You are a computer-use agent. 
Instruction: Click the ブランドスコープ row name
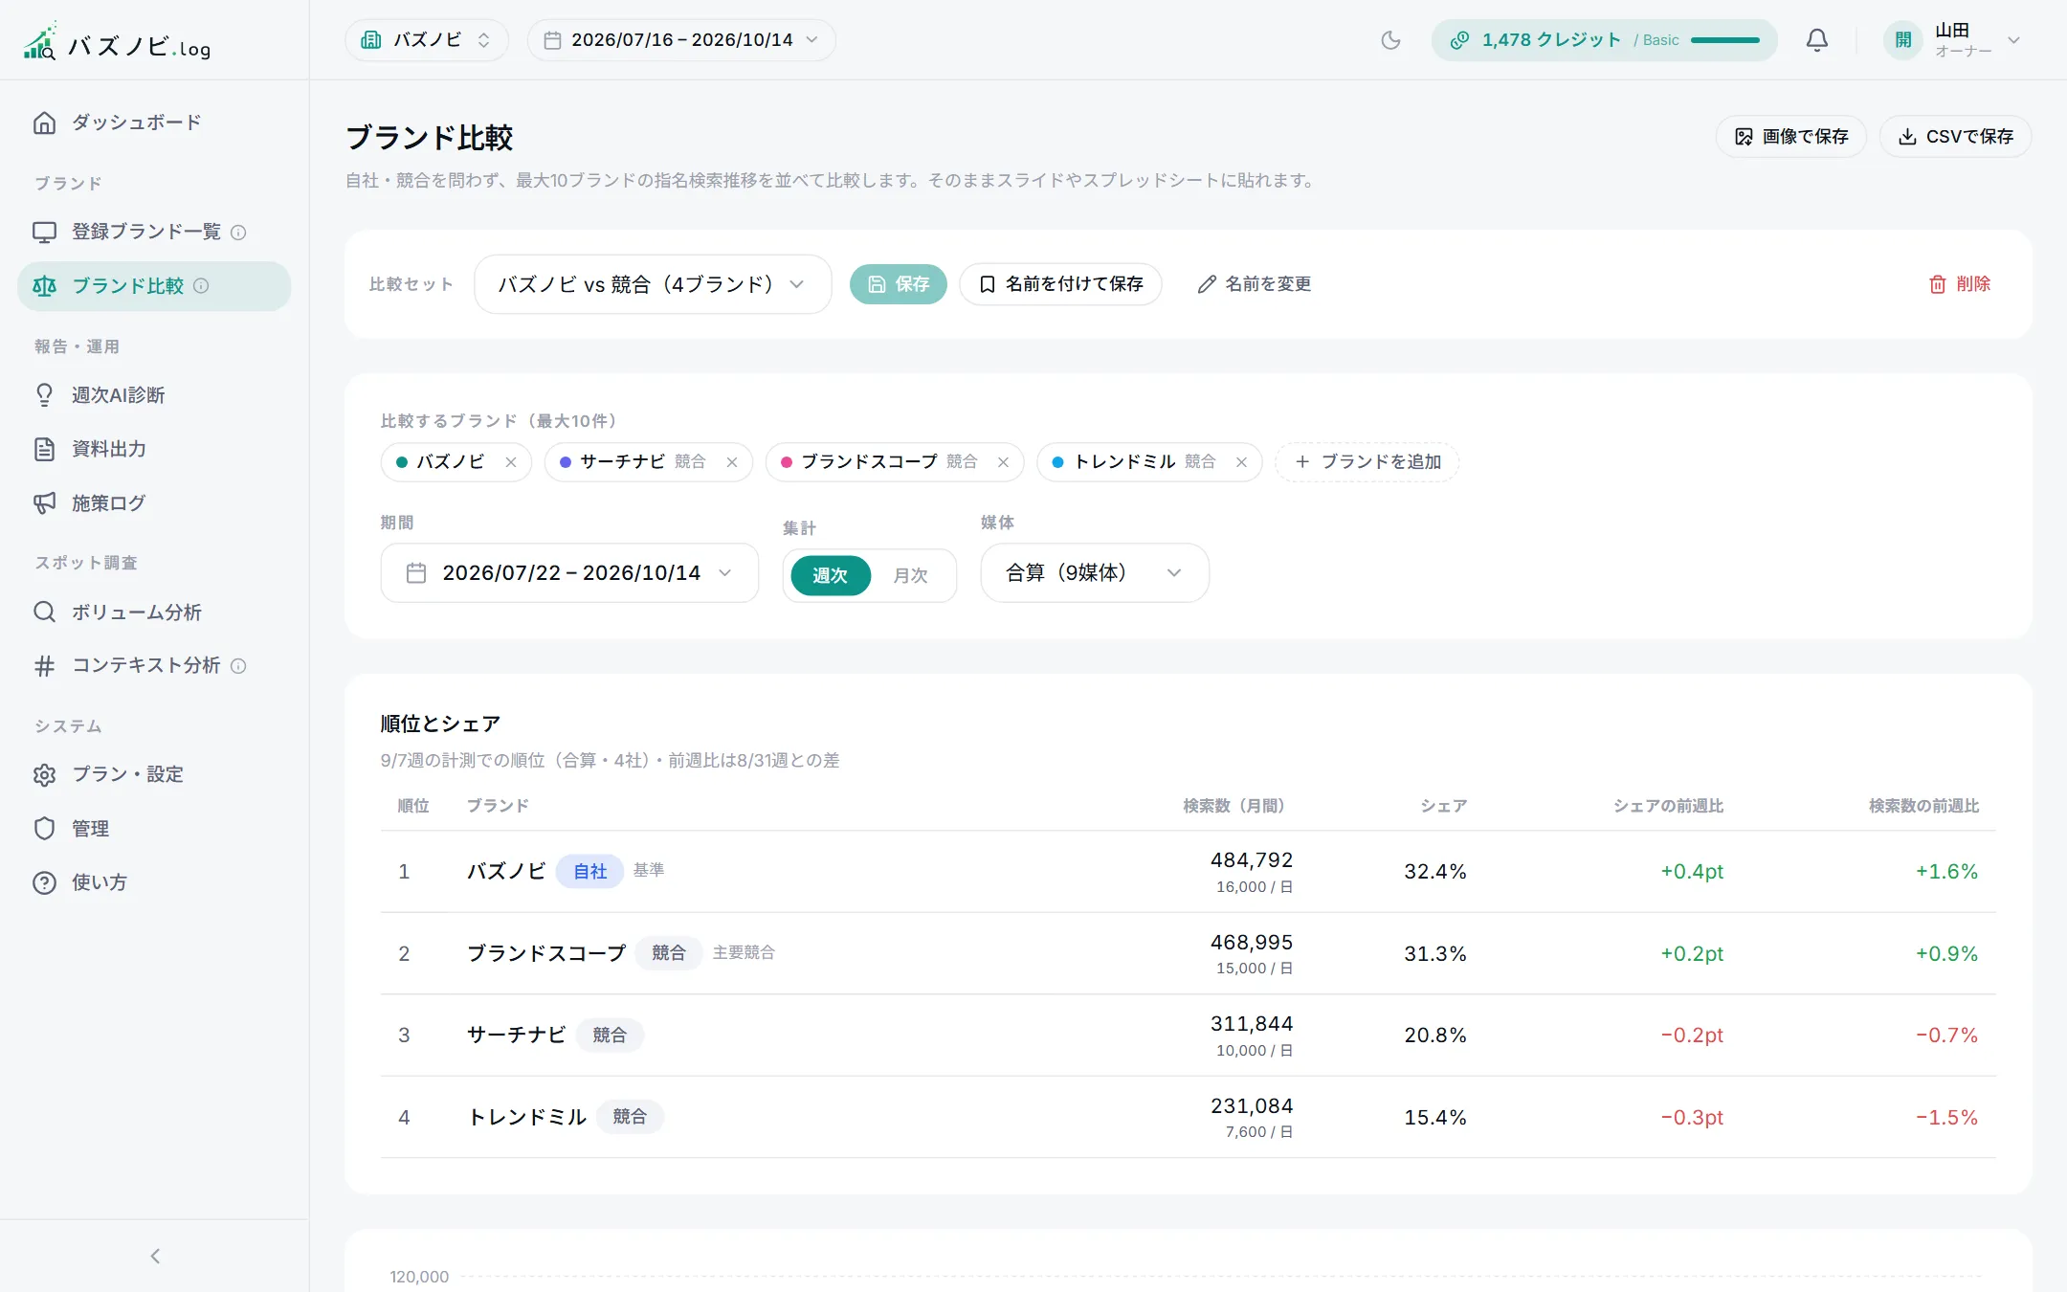point(546,953)
